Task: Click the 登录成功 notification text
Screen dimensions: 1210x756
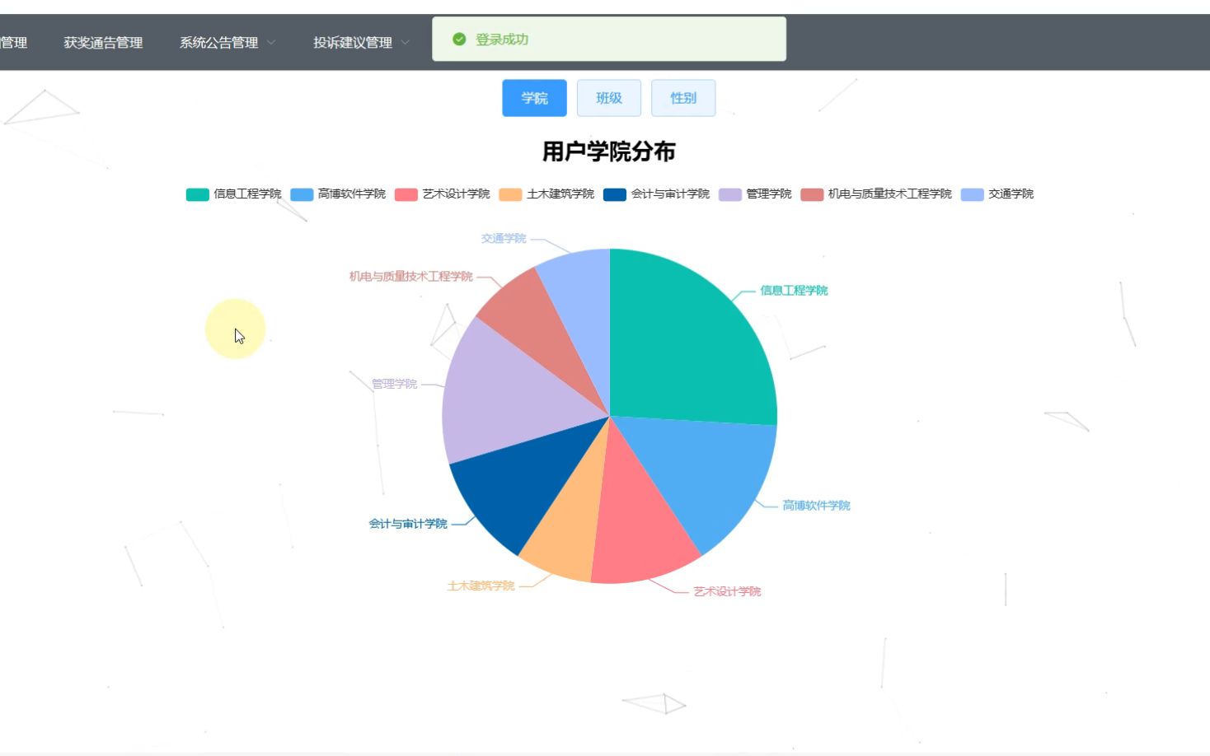Action: point(502,40)
